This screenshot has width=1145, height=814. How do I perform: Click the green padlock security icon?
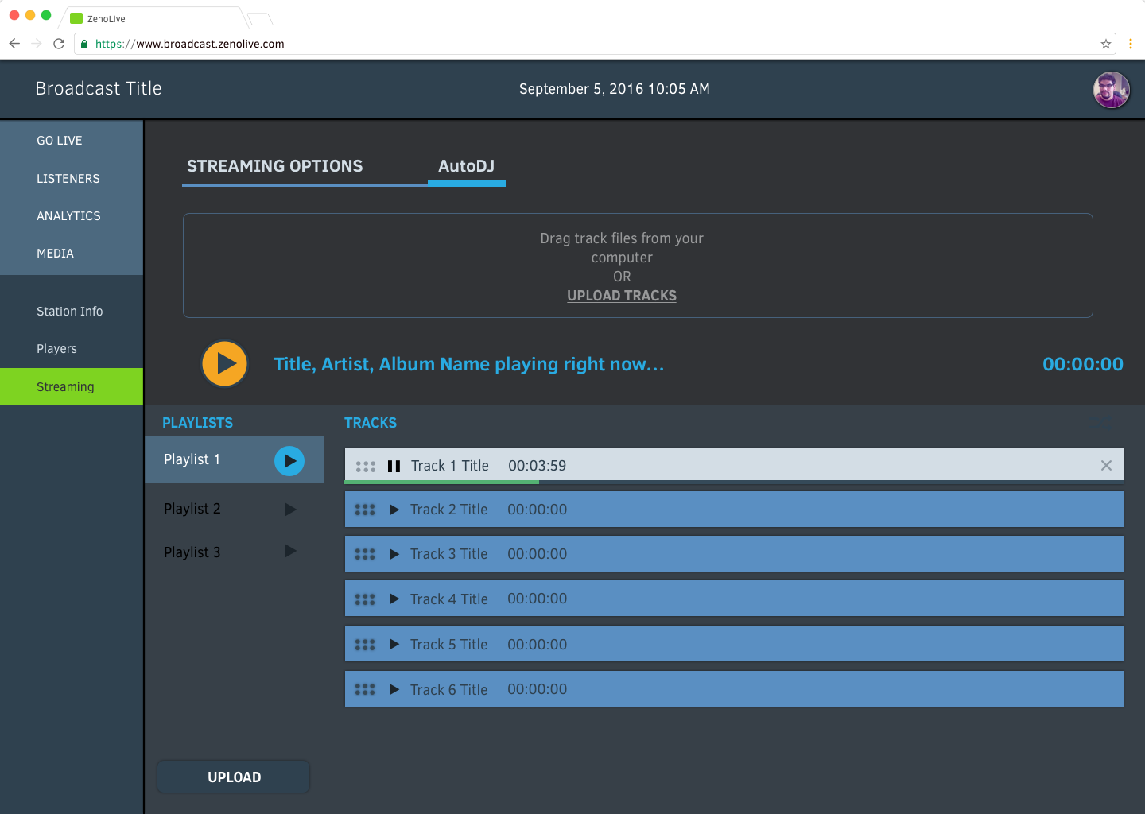(84, 44)
